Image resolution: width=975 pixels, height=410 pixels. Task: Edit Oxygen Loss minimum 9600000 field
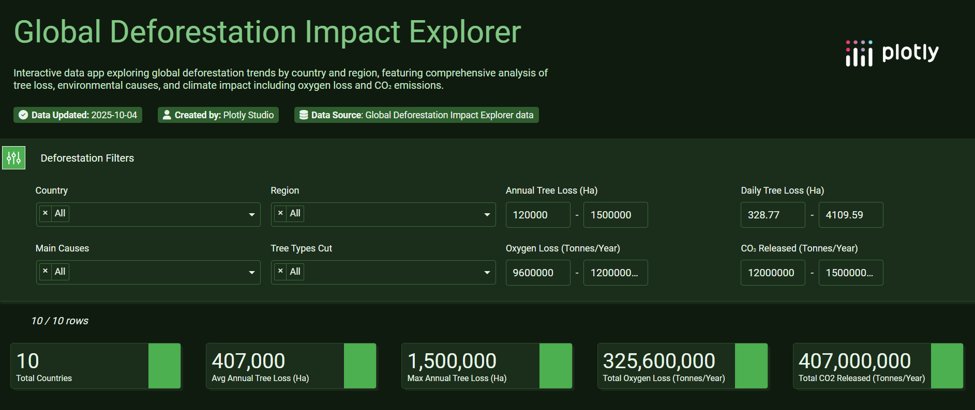[538, 273]
